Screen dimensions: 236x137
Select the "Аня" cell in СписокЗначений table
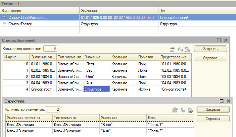[97, 83]
